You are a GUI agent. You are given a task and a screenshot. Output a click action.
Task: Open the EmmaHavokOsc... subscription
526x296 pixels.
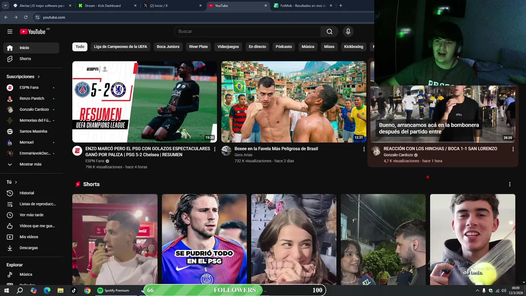tap(31, 153)
